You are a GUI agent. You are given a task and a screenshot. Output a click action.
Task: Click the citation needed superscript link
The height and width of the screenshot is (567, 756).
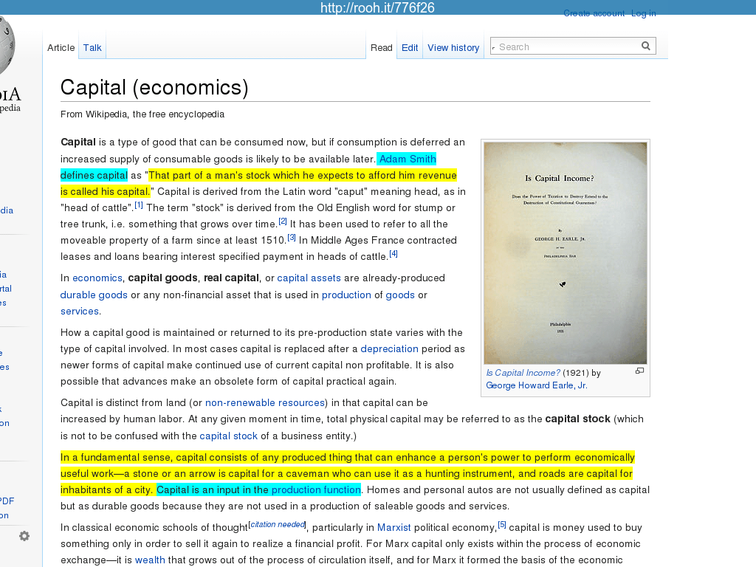278,524
